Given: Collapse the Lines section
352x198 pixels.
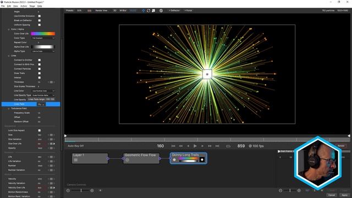Looking at the screenshot, I should tap(9, 56).
